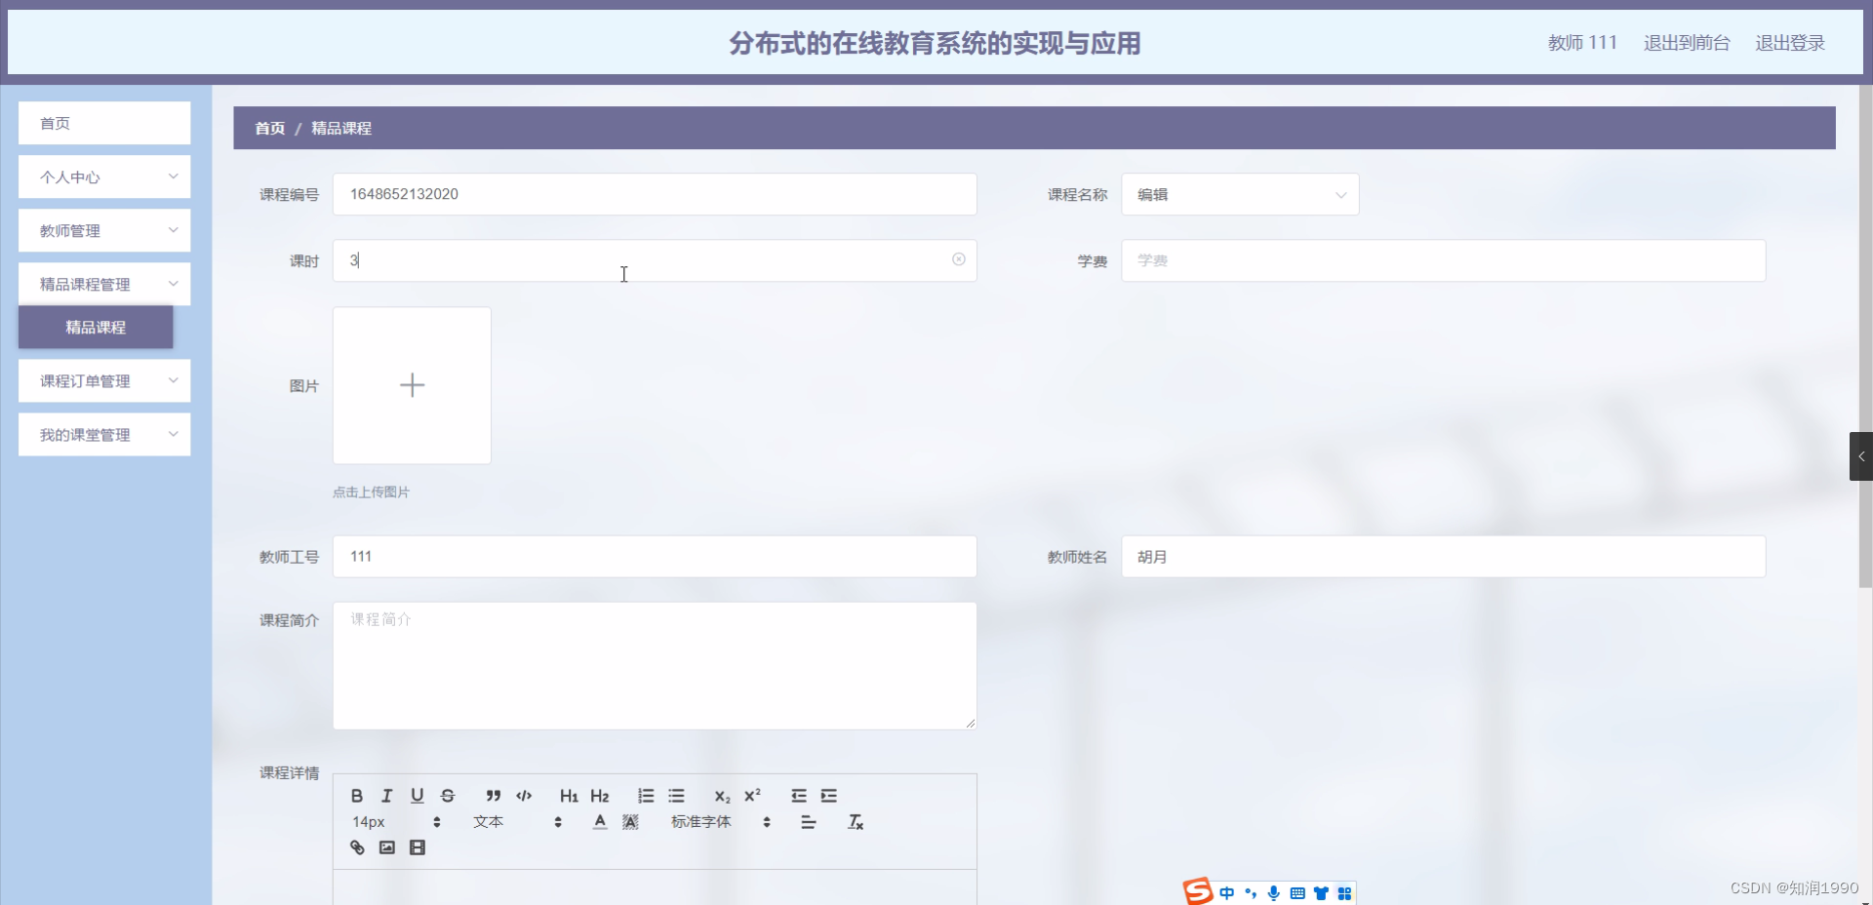This screenshot has height=905, width=1873.
Task: Apply strikethrough formatting
Action: 447,796
